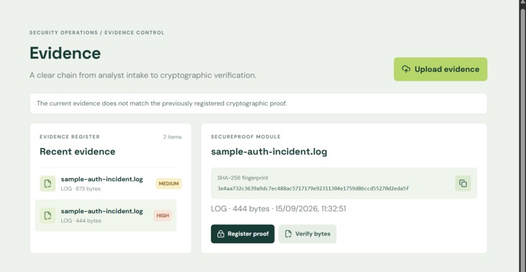Open the 444 bytes file icon
526x272 pixels.
point(48,215)
